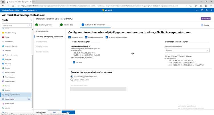Open Storage Replica in new window icon
The width and height of the screenshot is (214, 115).
29,99
